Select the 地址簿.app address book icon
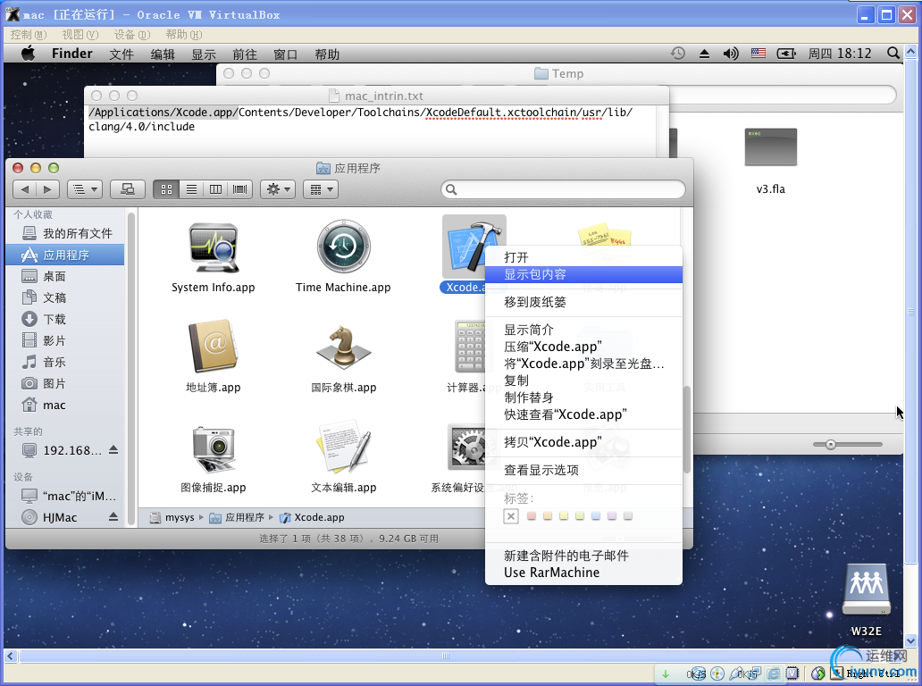 click(213, 347)
